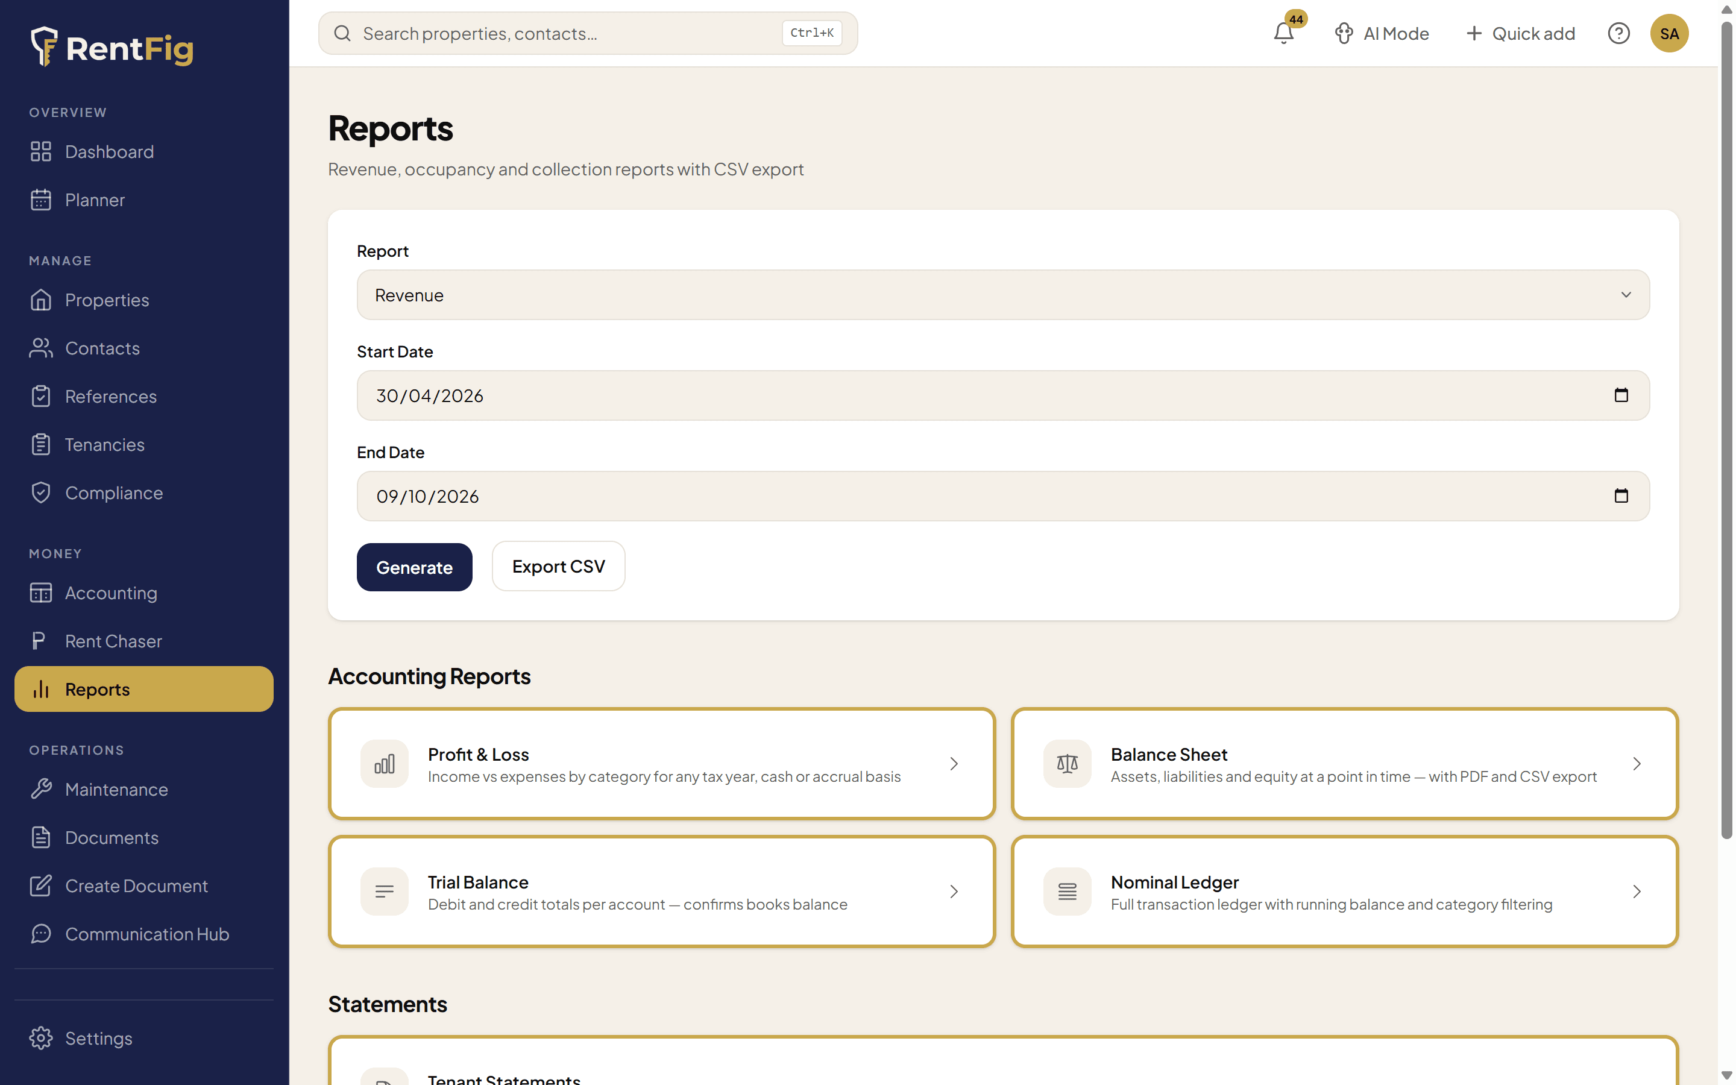Click the page vertical scrollbar

(x=1726, y=430)
